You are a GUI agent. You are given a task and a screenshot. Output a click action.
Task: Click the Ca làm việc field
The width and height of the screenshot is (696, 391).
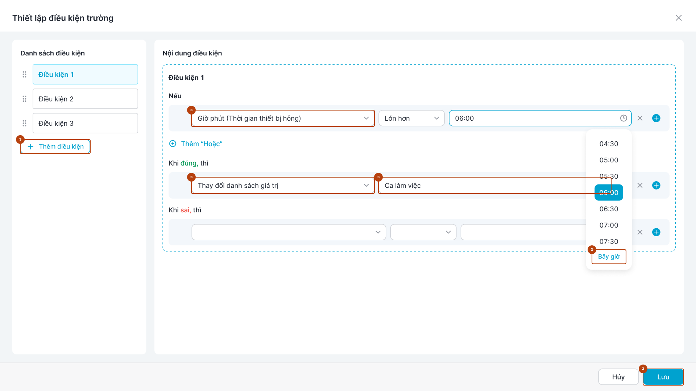click(494, 186)
